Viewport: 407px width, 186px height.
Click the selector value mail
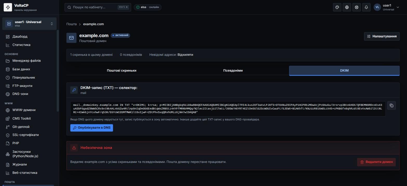(83, 93)
